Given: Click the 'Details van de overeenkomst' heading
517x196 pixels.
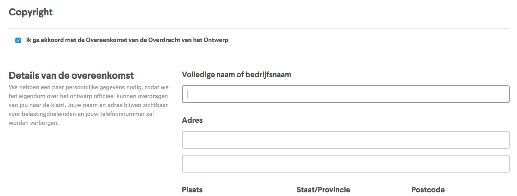Looking at the screenshot, I should (x=71, y=76).
